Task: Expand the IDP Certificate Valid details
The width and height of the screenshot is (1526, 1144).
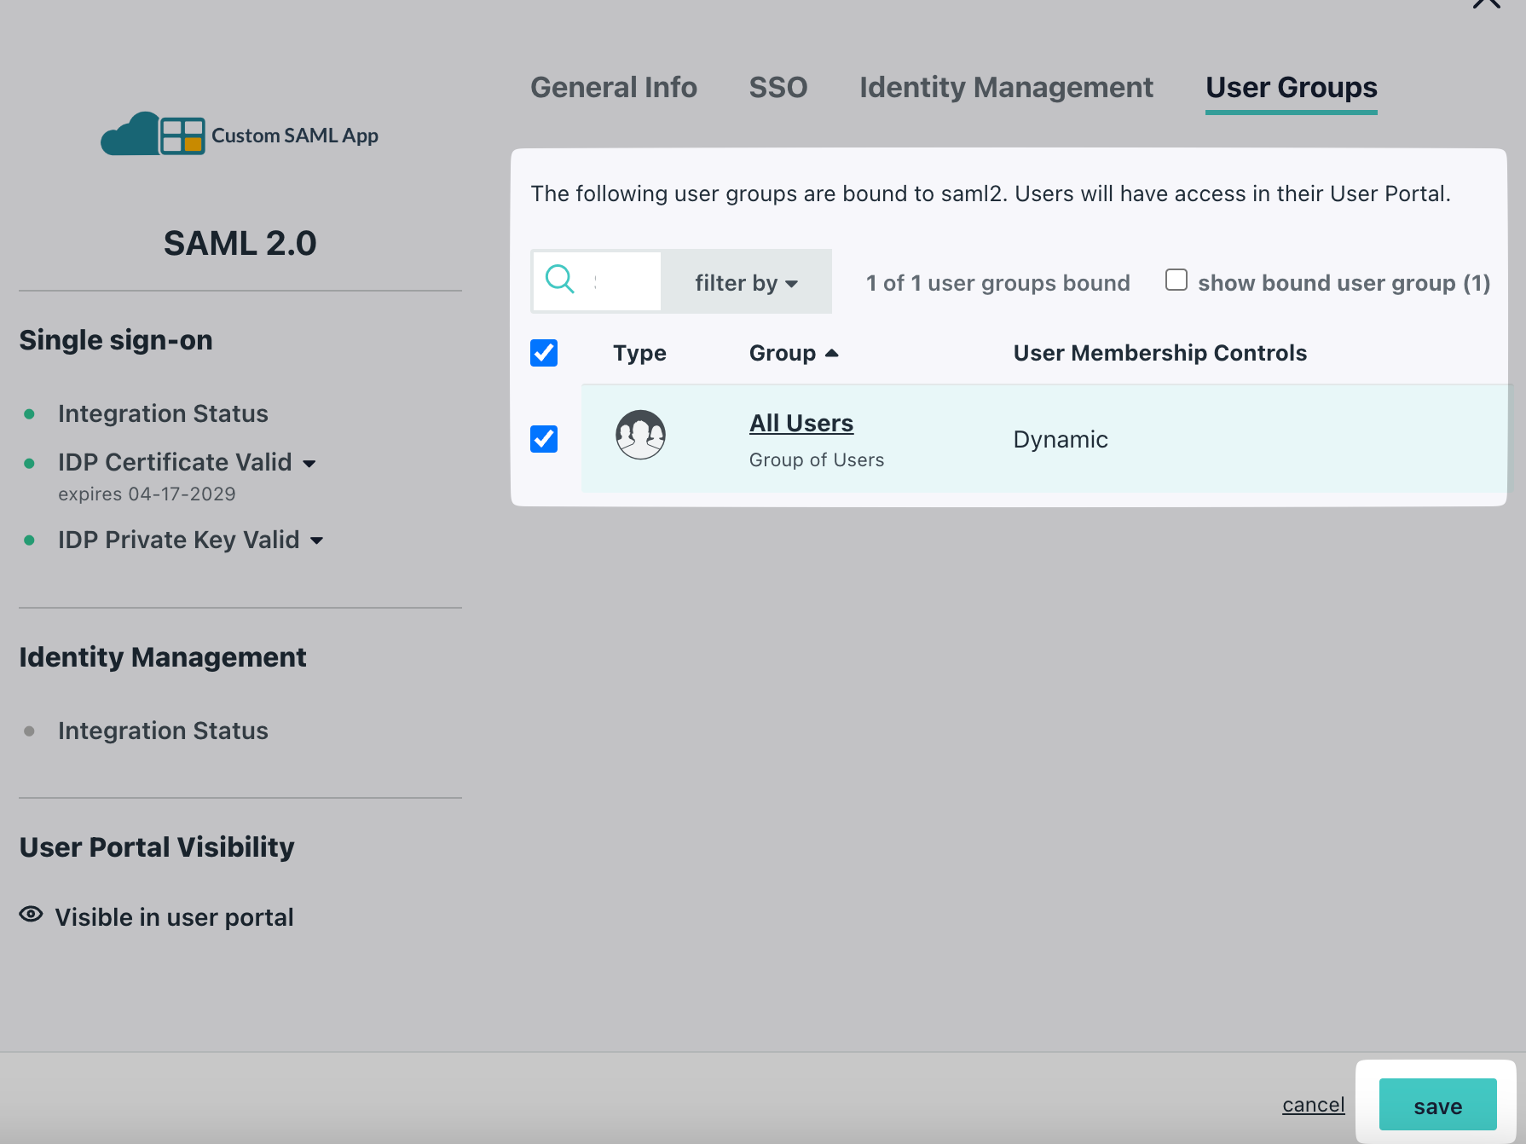Action: point(310,463)
